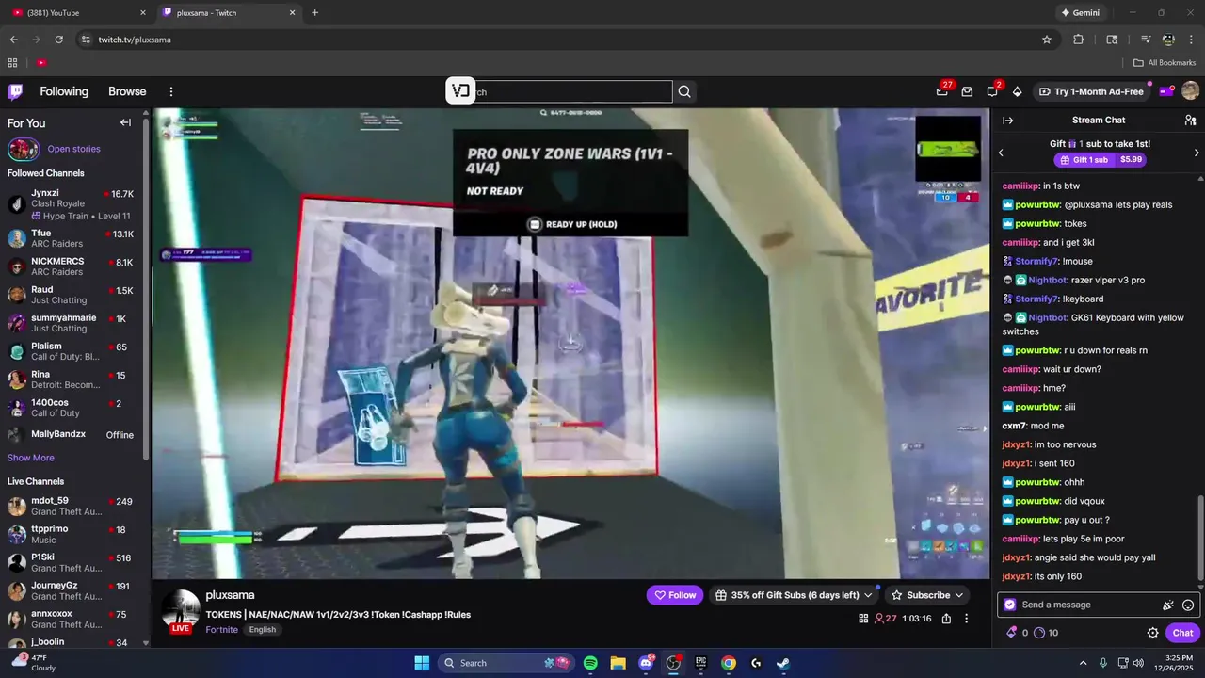This screenshot has height=678, width=1205.
Task: Open the emote picker in chat
Action: click(1188, 605)
